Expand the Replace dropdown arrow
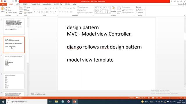The image size is (186, 104). pos(144,10)
